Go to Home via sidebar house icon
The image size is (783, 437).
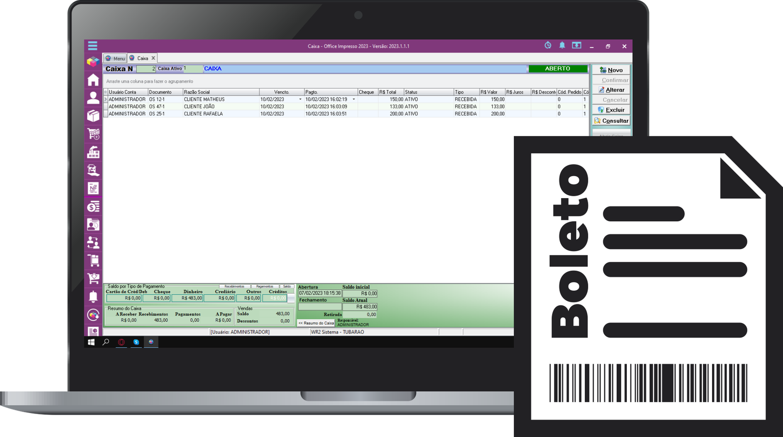tap(93, 80)
